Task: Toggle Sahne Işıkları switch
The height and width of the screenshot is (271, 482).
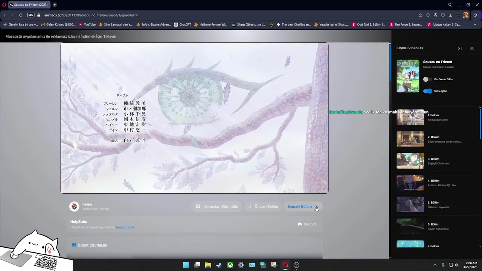Action: click(x=427, y=91)
